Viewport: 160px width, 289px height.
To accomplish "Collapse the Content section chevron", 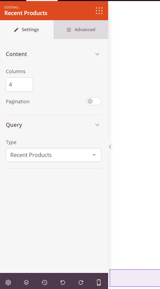I will [97, 54].
